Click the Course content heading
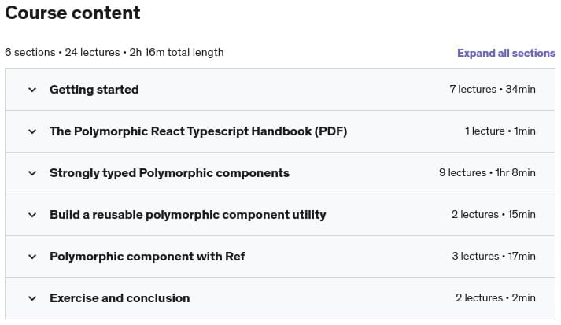This screenshot has width=561, height=325. pos(72,13)
